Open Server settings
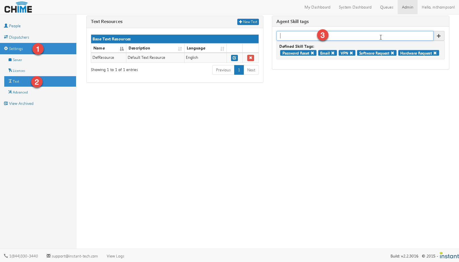The image size is (459, 262). (x=15, y=60)
